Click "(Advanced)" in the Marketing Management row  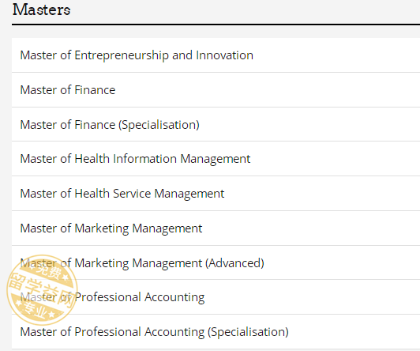234,263
